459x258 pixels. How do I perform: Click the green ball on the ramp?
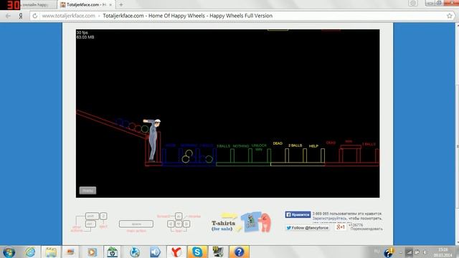click(145, 128)
